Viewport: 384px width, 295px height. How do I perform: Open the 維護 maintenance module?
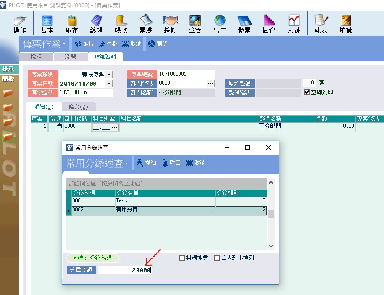click(x=346, y=24)
